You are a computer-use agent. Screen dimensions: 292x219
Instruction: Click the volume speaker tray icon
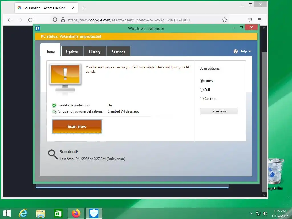[x=265, y=213]
